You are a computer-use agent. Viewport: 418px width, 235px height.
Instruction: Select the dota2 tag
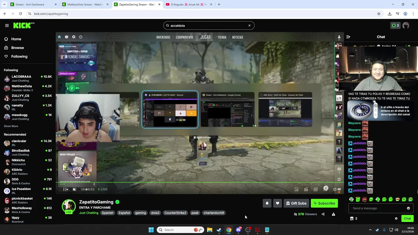tap(155, 213)
